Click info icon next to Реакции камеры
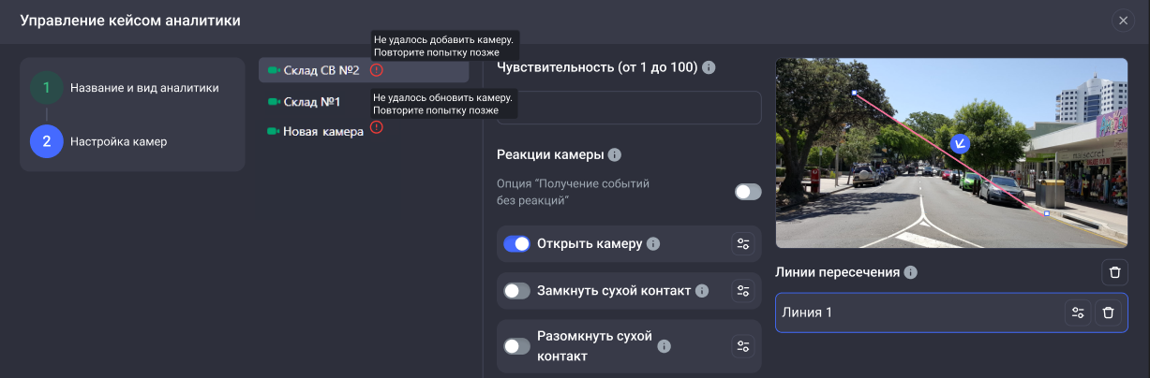The height and width of the screenshot is (378, 1150). (x=615, y=154)
